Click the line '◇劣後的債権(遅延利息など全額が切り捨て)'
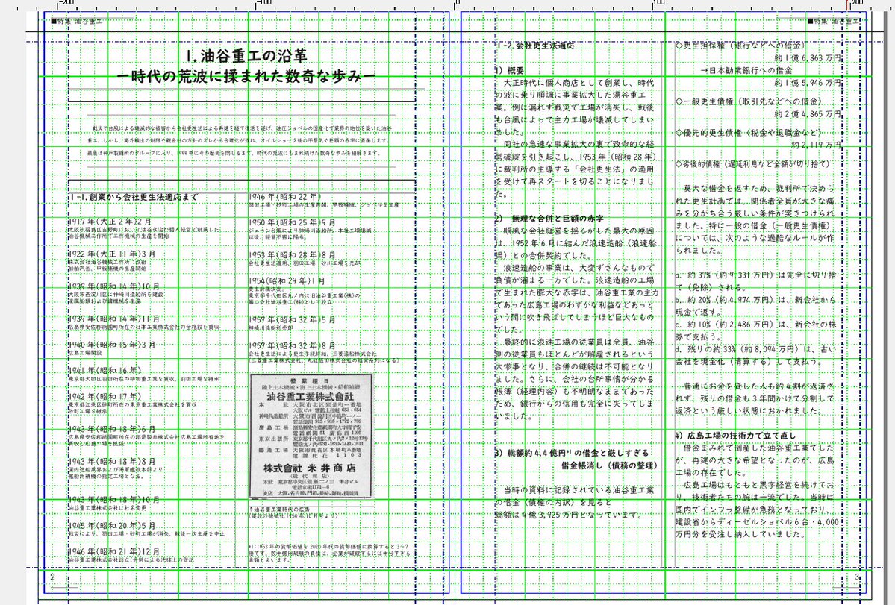Screen dimensions: 895x605 [x=753, y=163]
